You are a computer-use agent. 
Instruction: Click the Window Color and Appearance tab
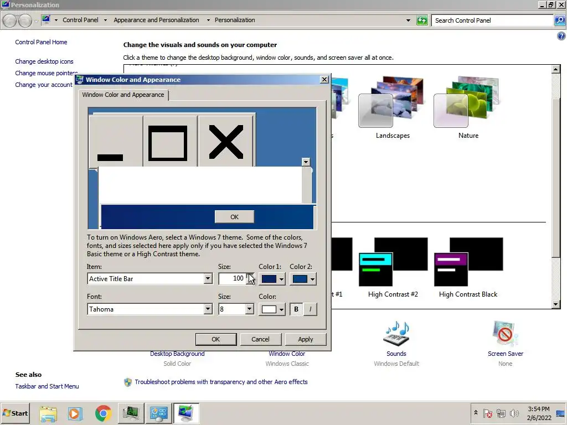tap(123, 95)
